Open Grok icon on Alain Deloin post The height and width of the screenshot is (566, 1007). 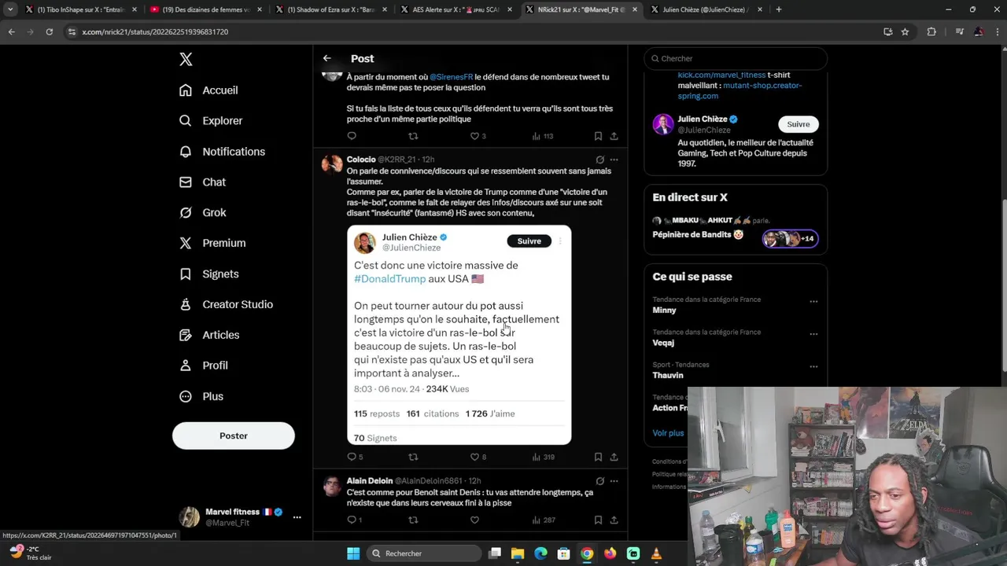point(599,481)
